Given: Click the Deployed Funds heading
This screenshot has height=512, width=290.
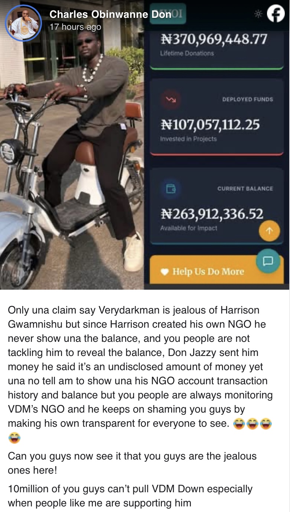Looking at the screenshot, I should [247, 99].
